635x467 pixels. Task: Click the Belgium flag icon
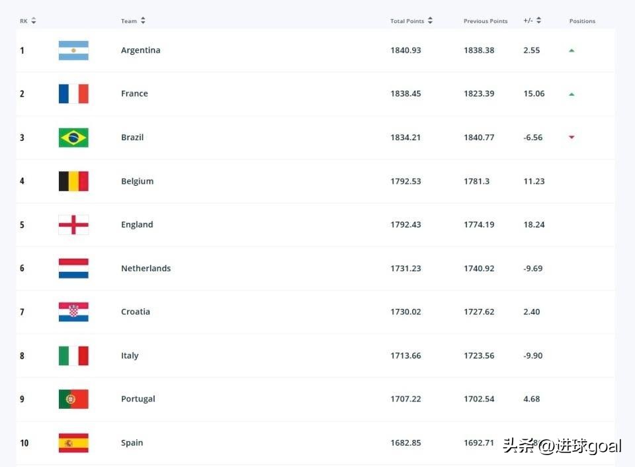pos(73,181)
